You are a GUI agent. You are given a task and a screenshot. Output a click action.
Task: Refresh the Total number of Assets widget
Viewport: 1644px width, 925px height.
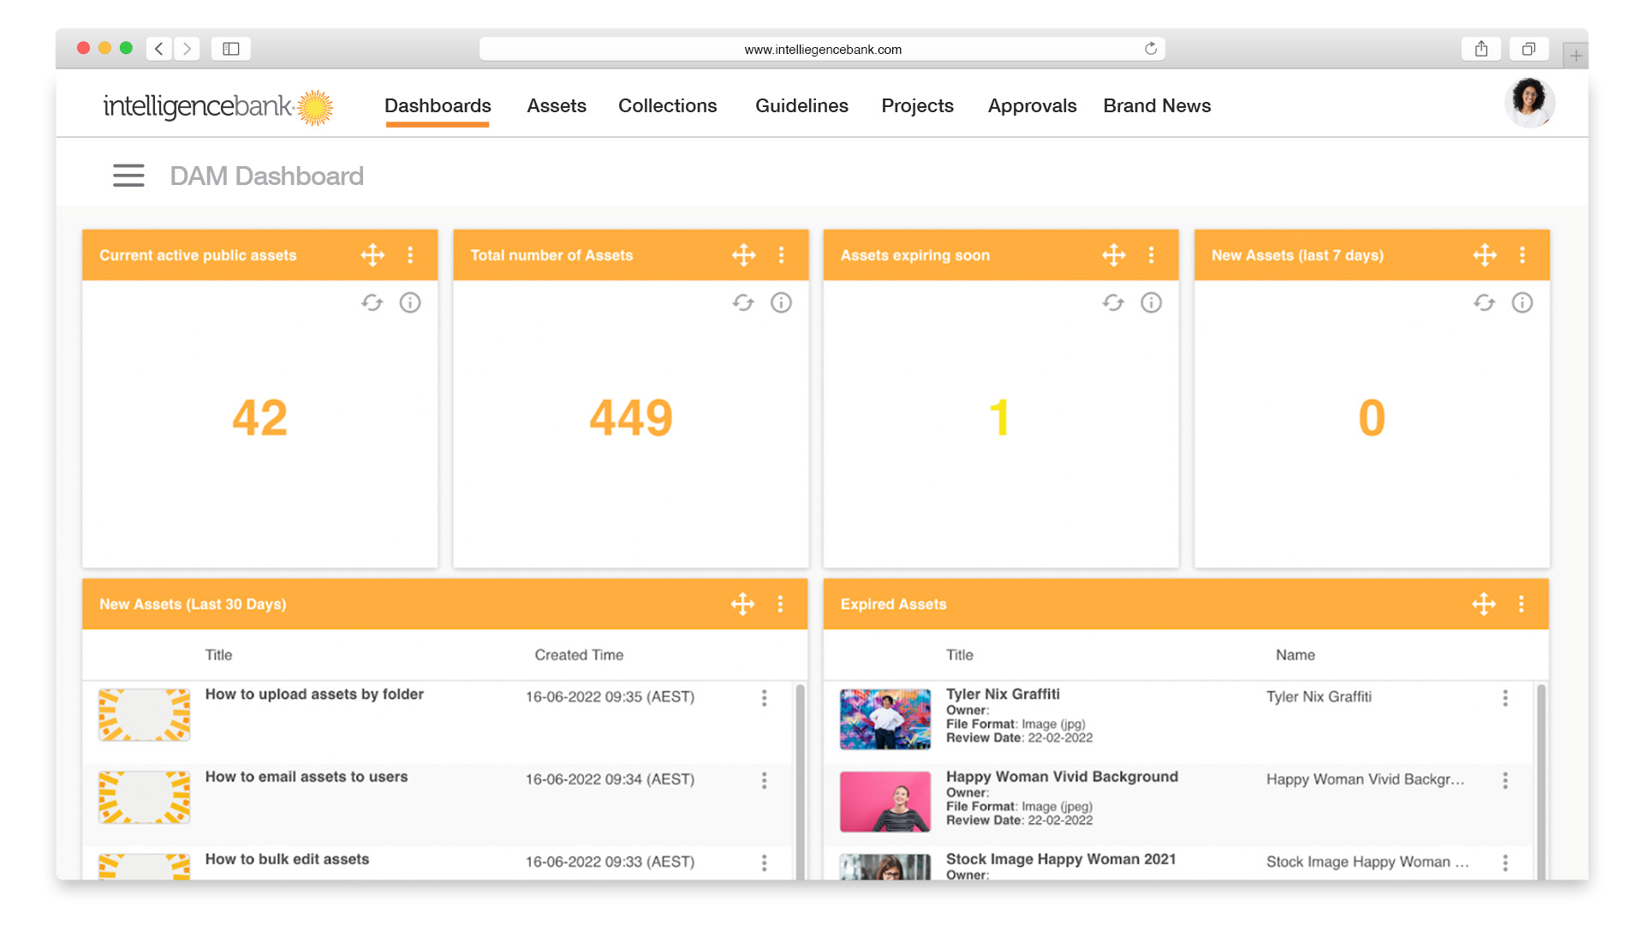pos(742,302)
